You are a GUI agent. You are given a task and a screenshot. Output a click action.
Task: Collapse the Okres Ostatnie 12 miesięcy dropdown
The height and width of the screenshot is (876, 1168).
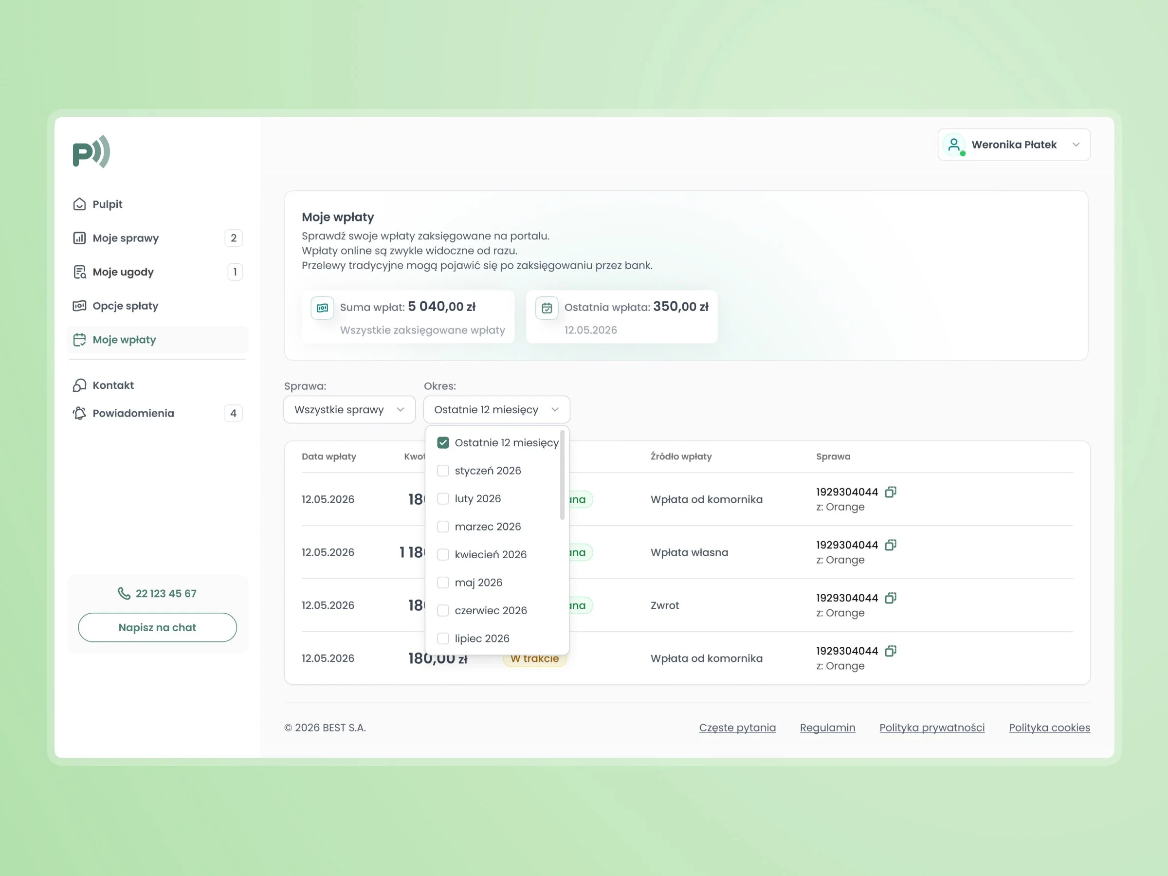pyautogui.click(x=496, y=410)
